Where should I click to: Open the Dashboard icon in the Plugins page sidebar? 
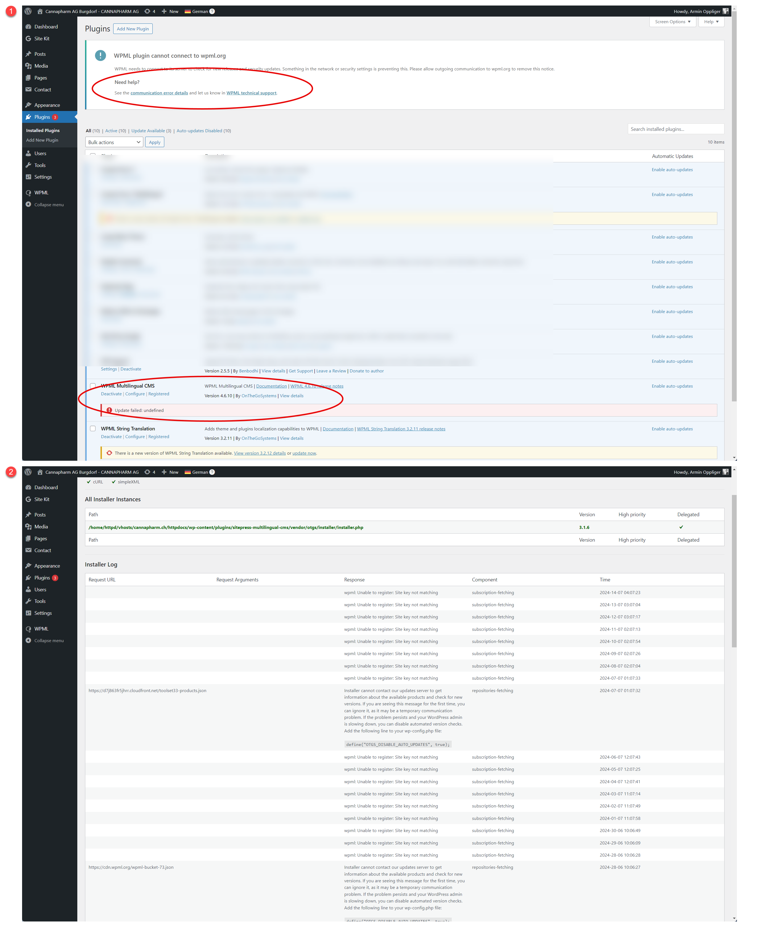28,27
